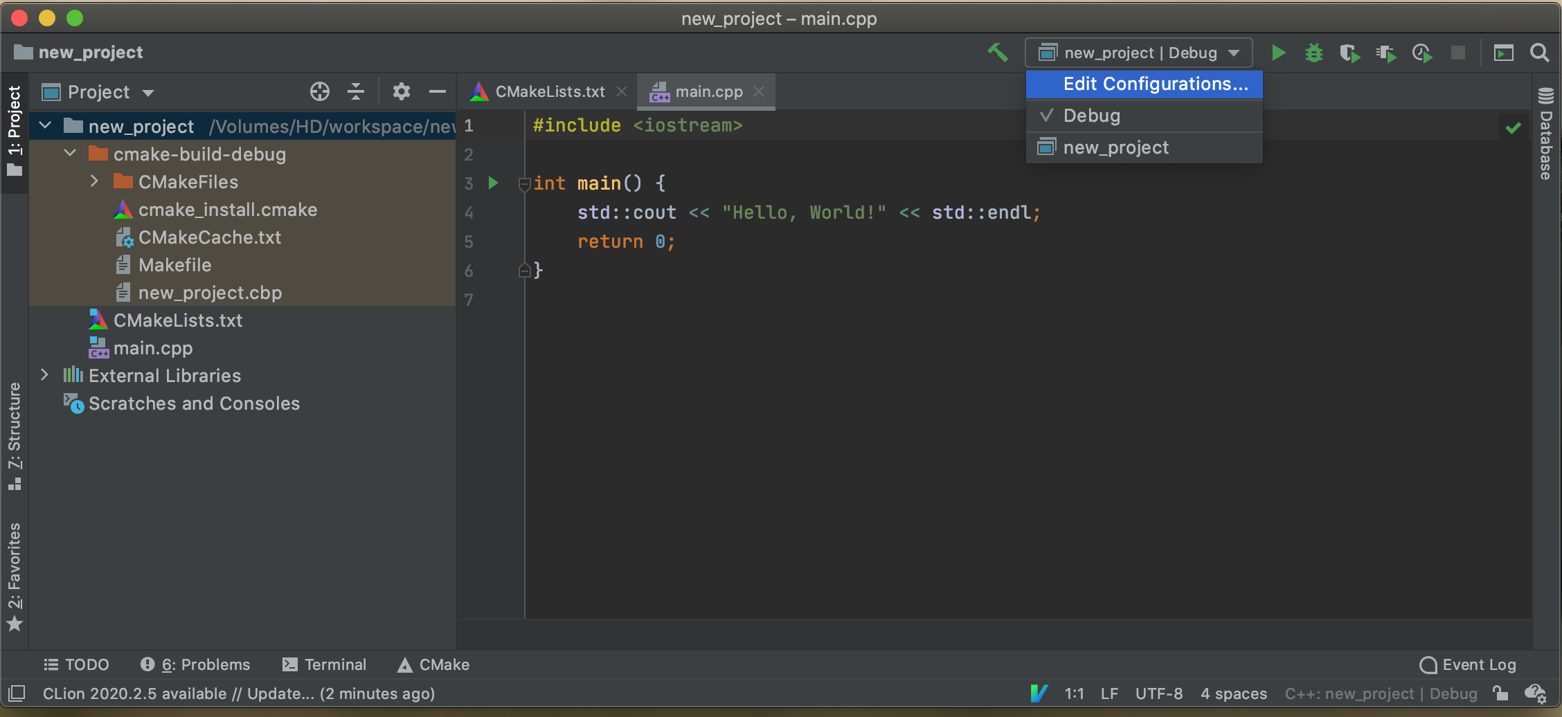
Task: Click the locate target icon in Project panel
Action: 319,91
